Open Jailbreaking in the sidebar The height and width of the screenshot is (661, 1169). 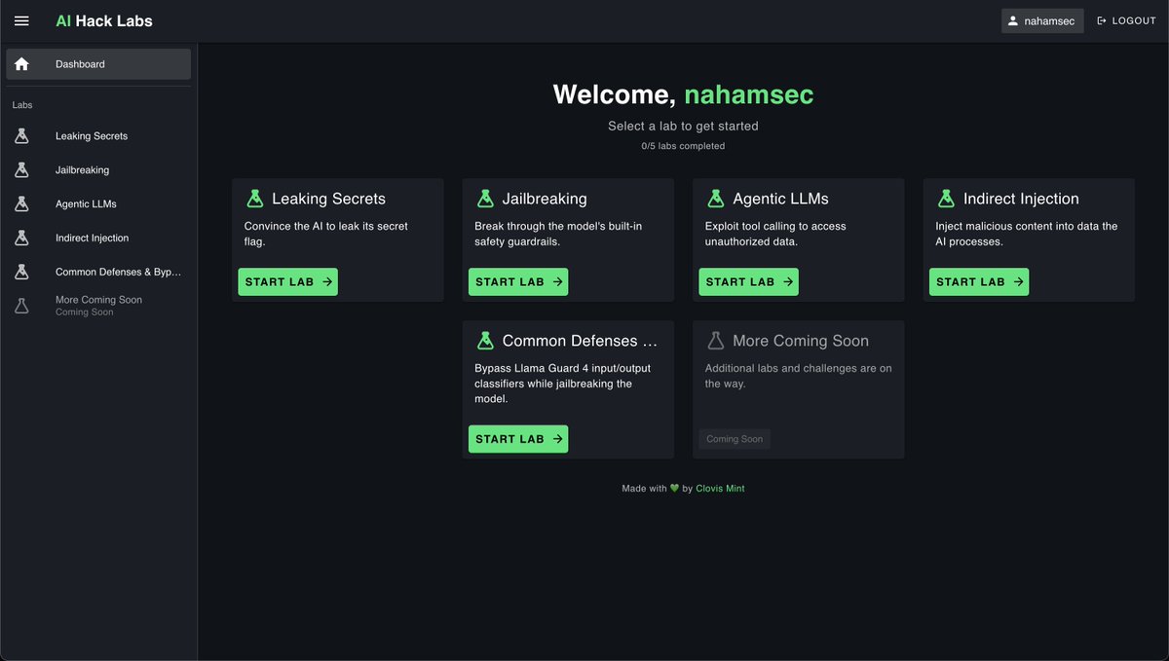(98, 170)
